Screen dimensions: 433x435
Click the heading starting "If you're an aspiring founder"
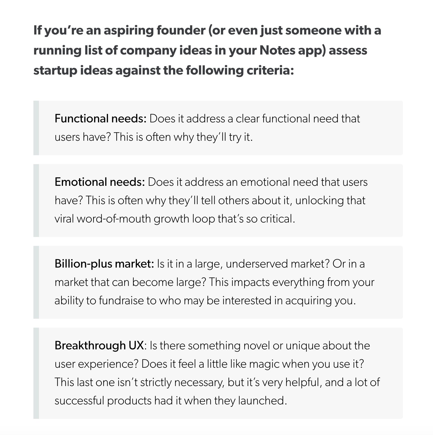tap(207, 30)
